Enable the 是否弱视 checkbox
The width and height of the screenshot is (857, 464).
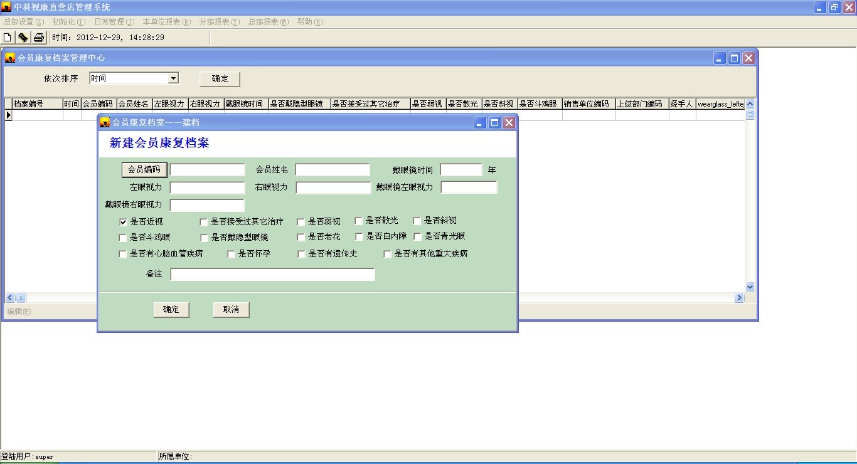tap(301, 222)
